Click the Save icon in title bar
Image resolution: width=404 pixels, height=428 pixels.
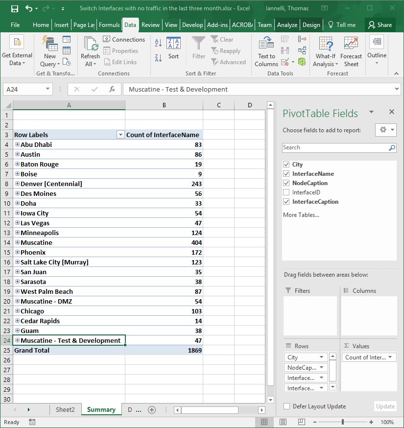click(x=14, y=9)
